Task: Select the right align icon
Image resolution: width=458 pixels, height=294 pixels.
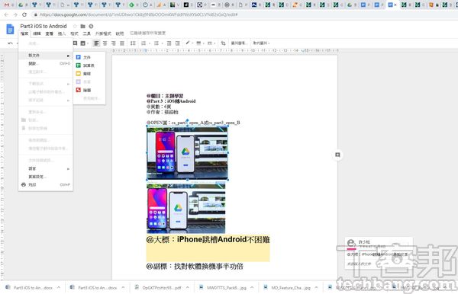Action: 113,43
